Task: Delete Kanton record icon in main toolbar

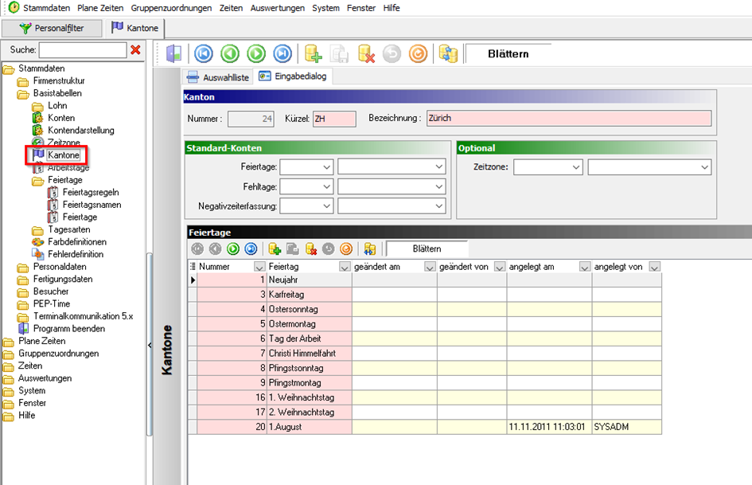Action: point(366,54)
